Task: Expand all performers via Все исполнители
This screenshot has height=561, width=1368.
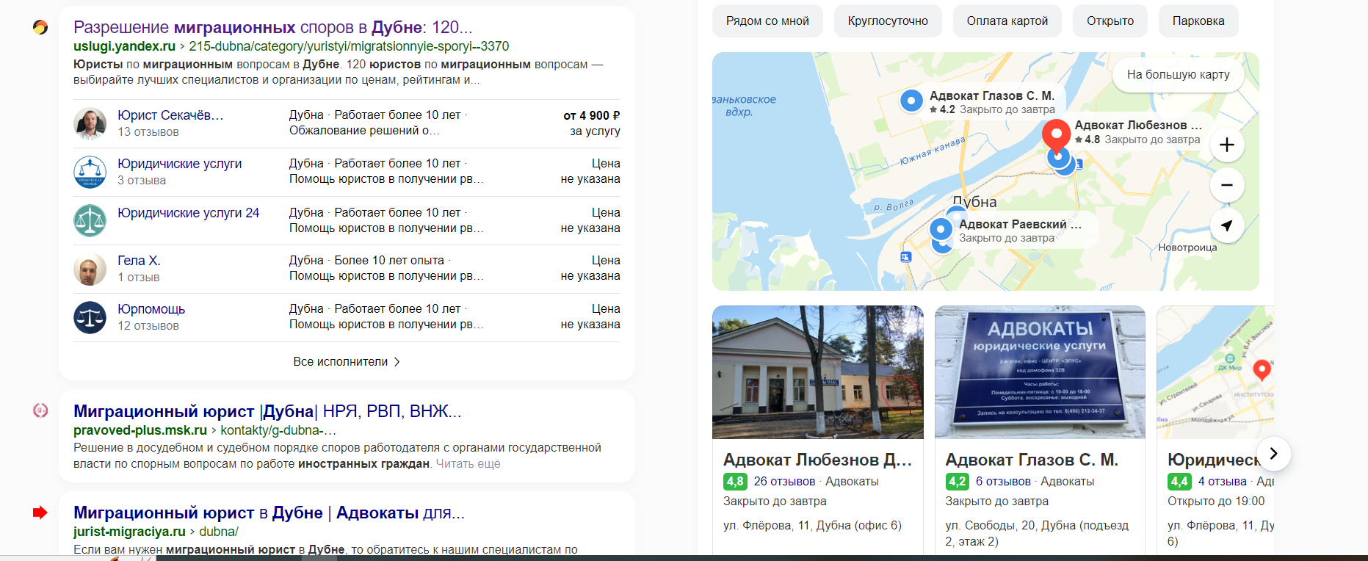Action: click(x=347, y=361)
